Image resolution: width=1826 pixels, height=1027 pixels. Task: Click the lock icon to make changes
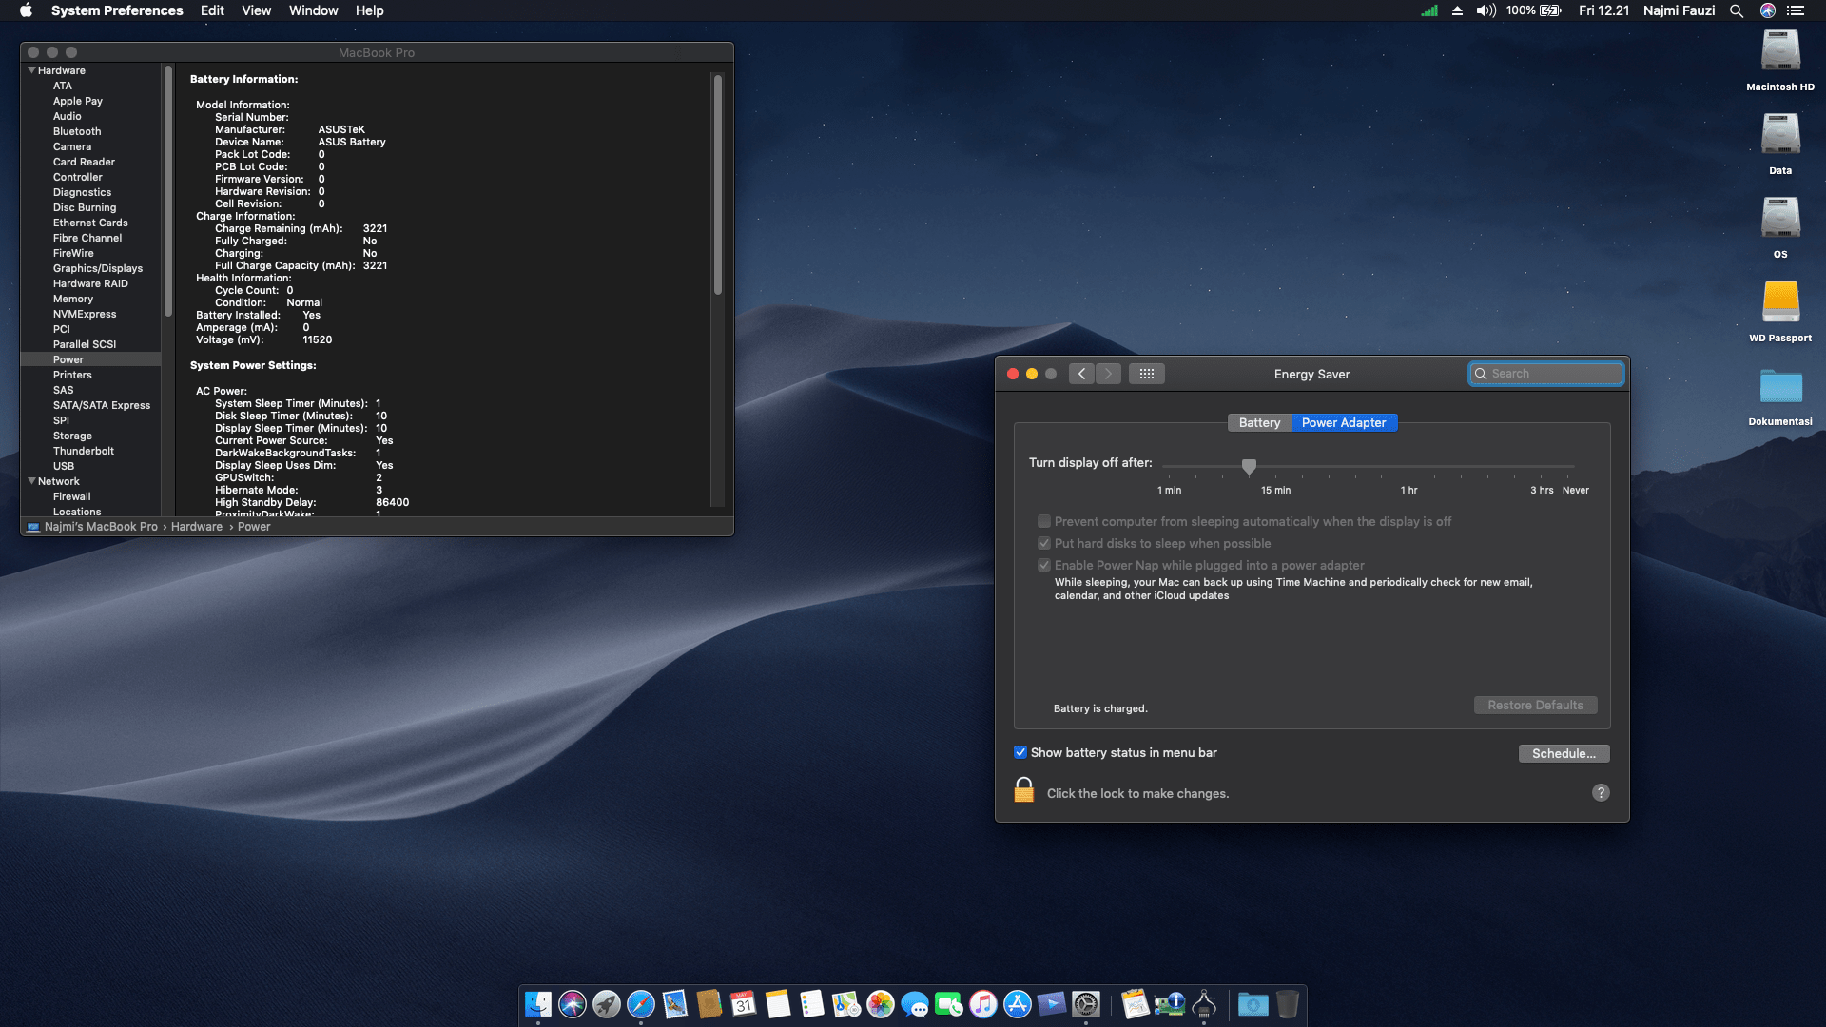(1023, 790)
